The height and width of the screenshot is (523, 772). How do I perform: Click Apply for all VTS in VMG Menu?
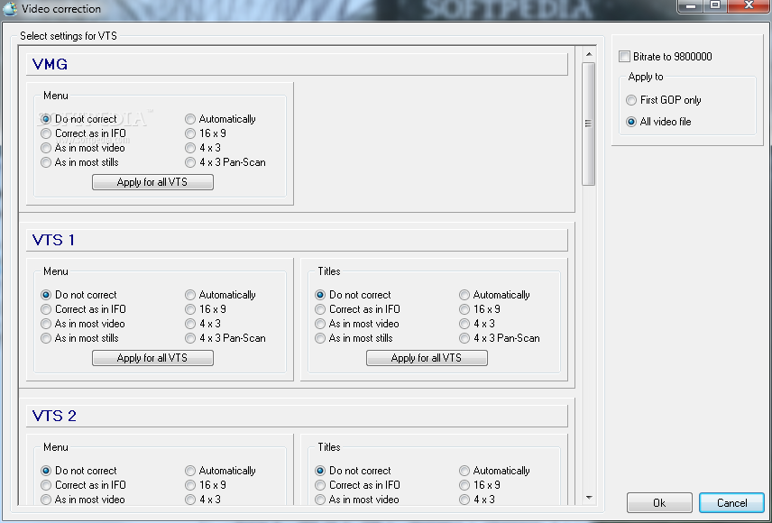(x=152, y=182)
